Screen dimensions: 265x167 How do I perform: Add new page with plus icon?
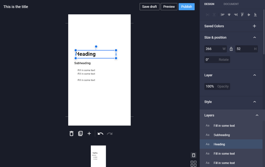pos(89,134)
